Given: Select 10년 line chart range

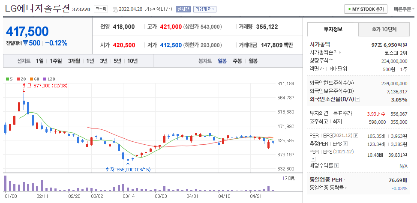Looking at the screenshot, I should pos(132,61).
